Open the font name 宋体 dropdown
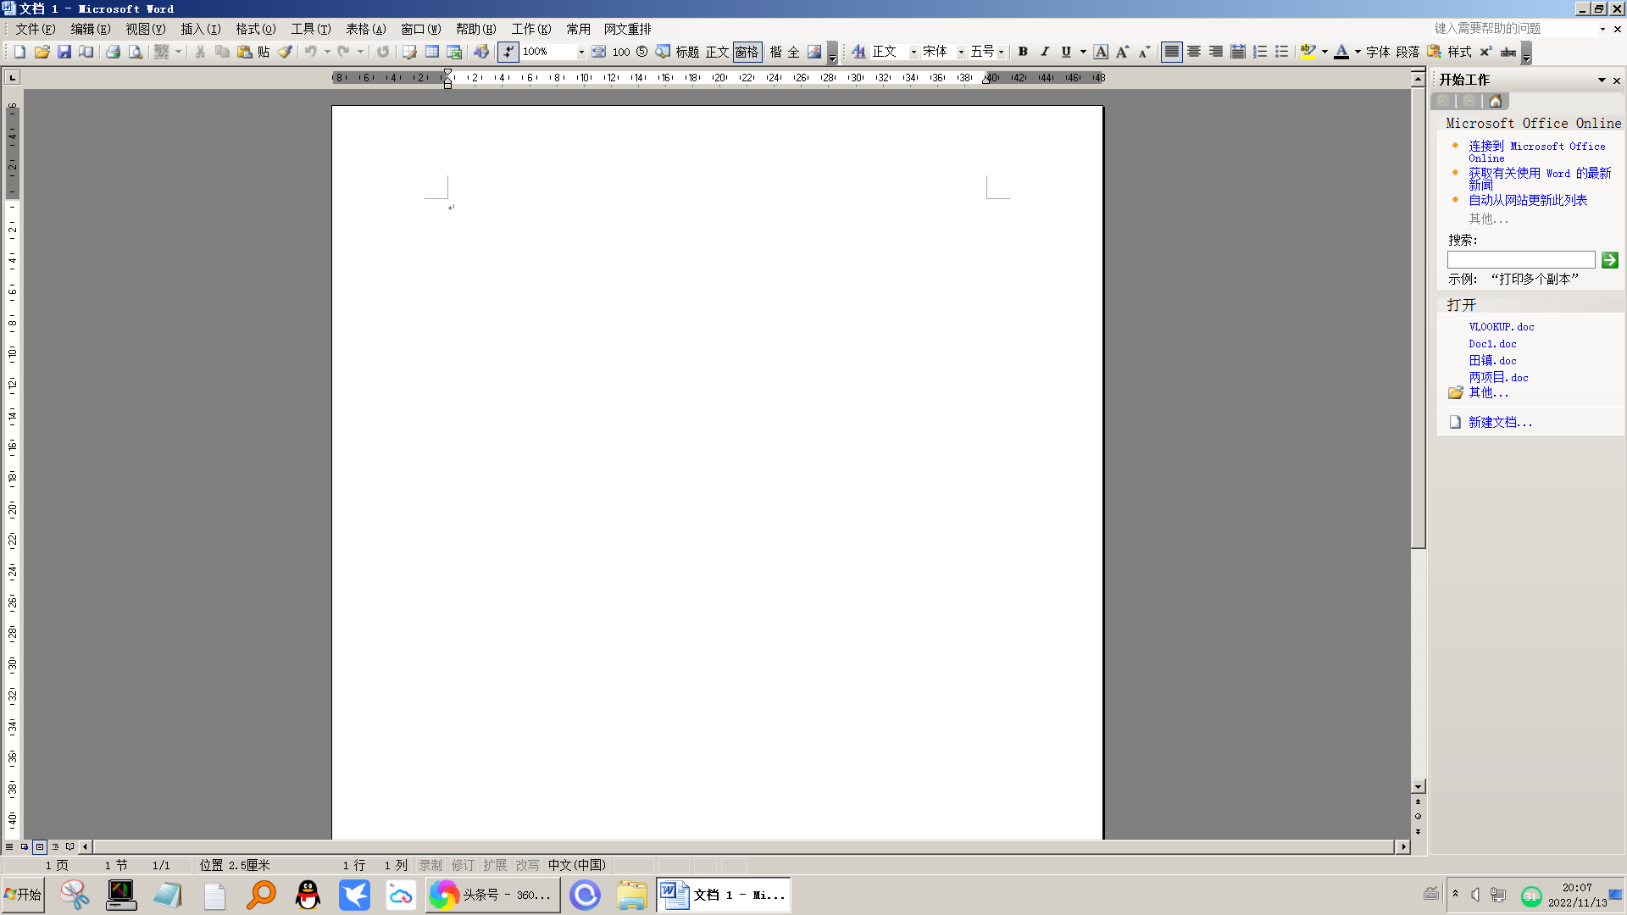Image resolution: width=1627 pixels, height=915 pixels. 961,52
